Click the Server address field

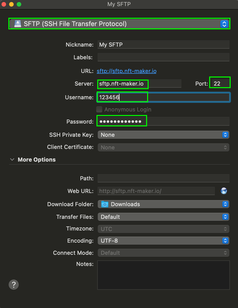[139, 84]
